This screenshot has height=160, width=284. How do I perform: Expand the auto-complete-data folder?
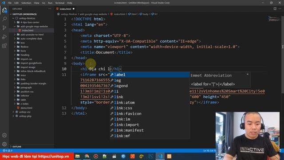click(x=31, y=39)
